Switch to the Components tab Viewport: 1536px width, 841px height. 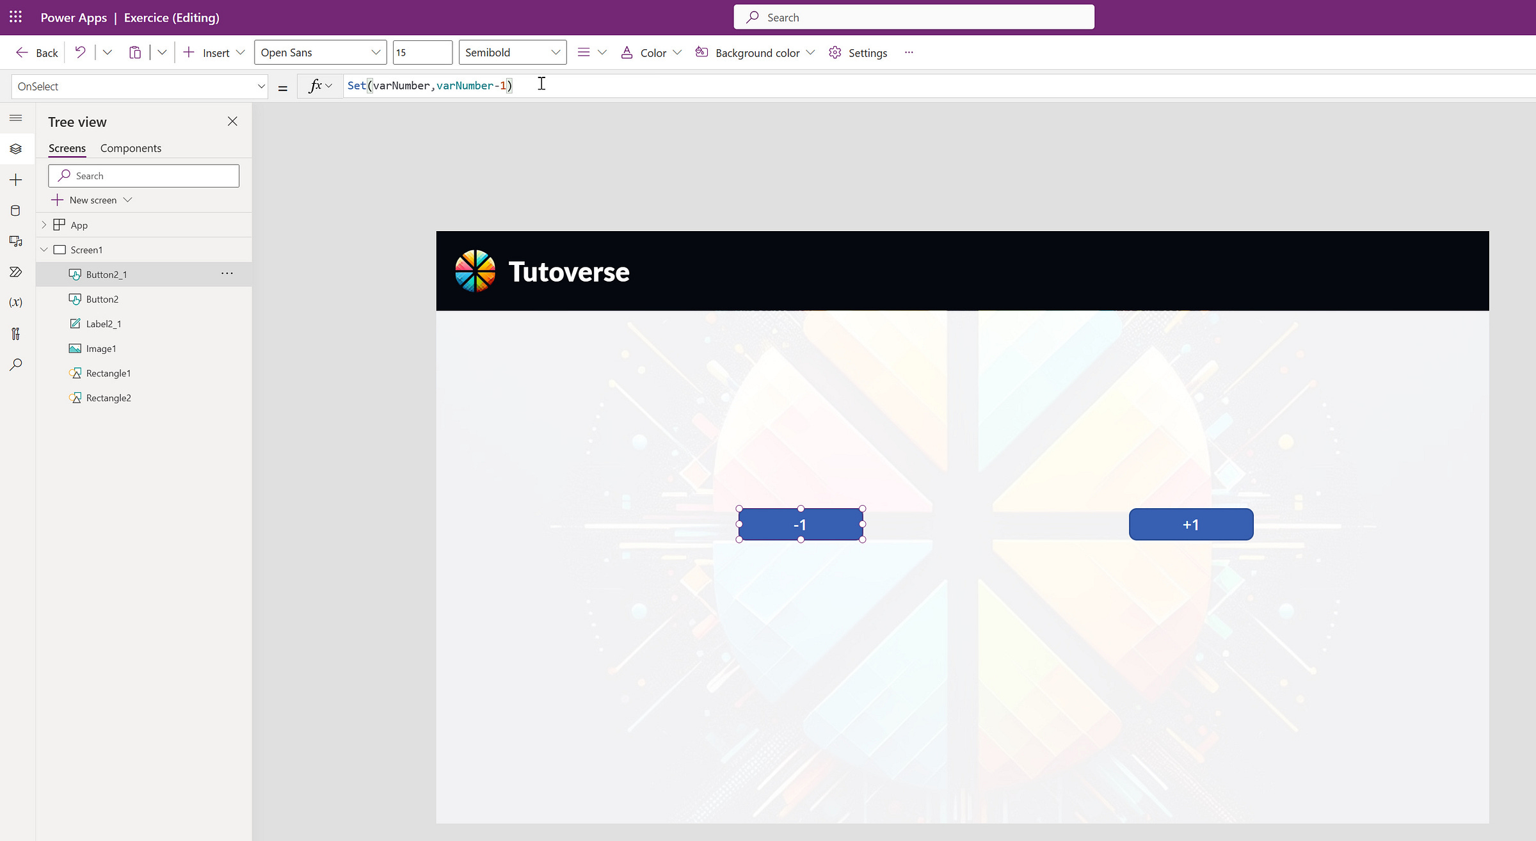[x=131, y=148]
